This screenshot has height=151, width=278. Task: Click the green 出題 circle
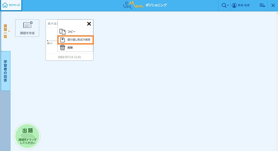coord(27,136)
